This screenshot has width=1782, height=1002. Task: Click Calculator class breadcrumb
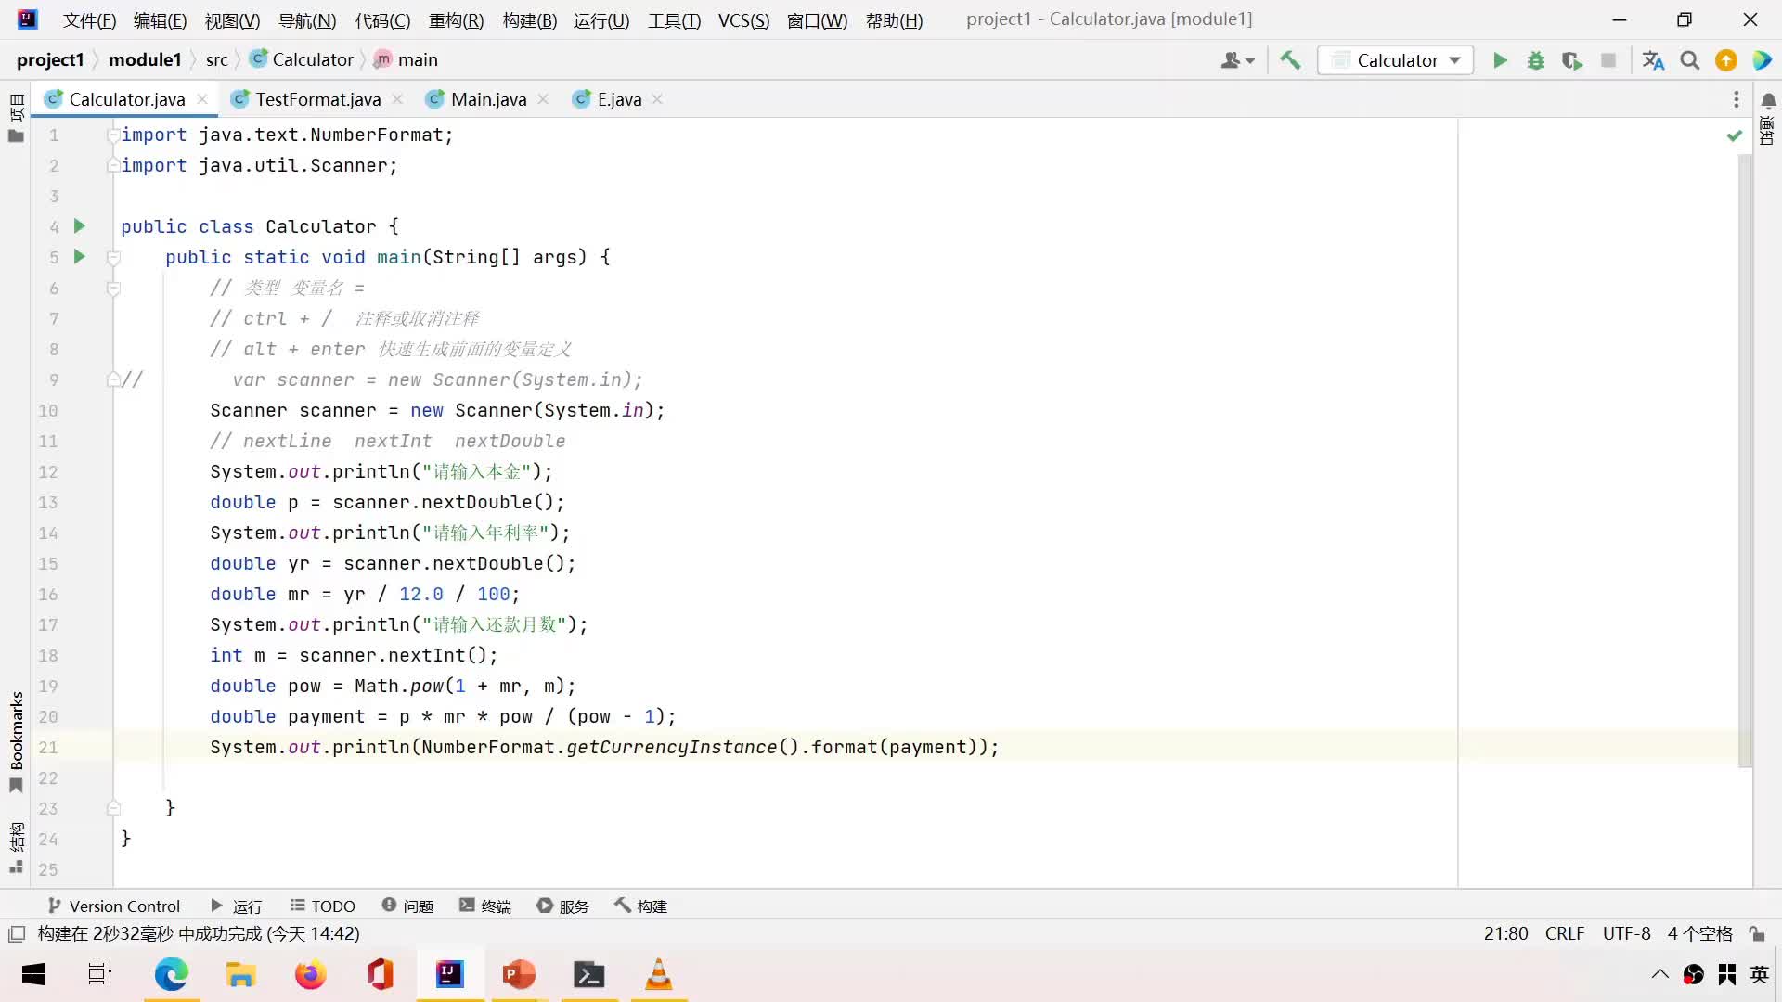coord(303,59)
